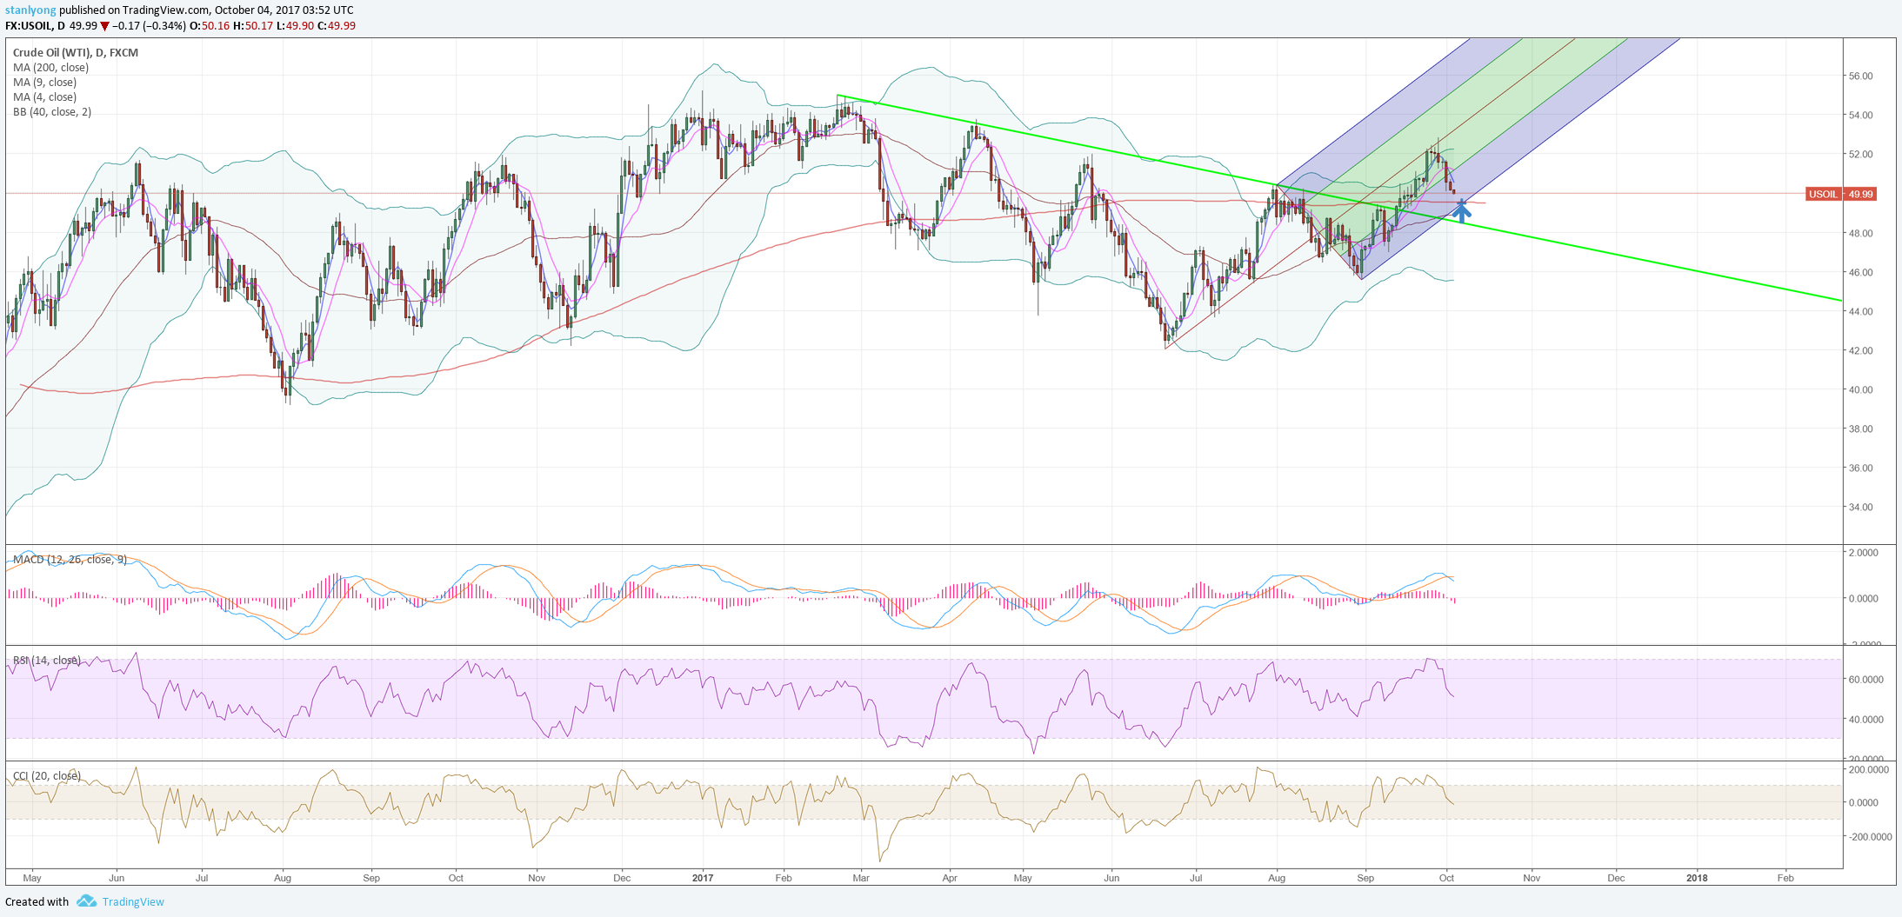Click the Aug label left of Sep
1902x917 pixels.
283,878
